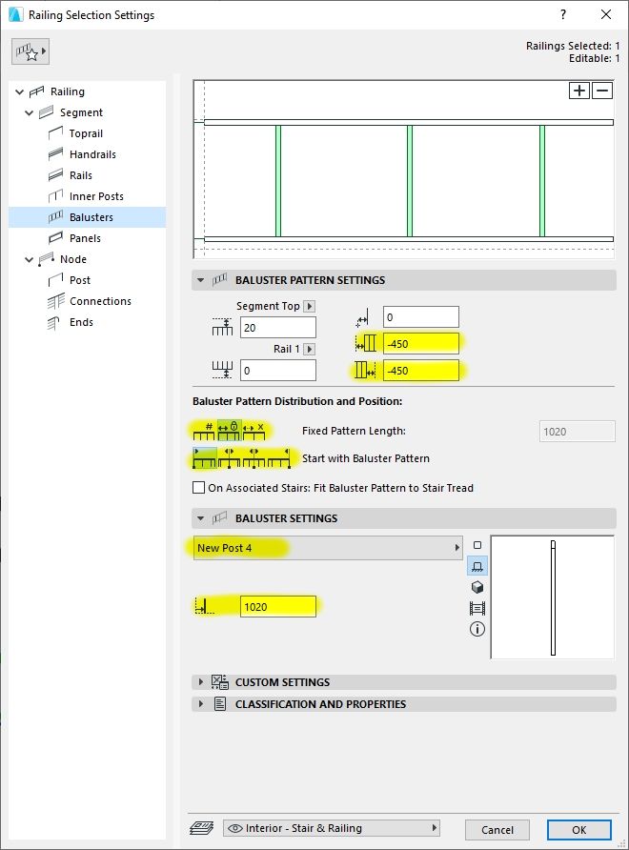
Task: Click the right green baluster in preview
Action: pyautogui.click(x=542, y=181)
